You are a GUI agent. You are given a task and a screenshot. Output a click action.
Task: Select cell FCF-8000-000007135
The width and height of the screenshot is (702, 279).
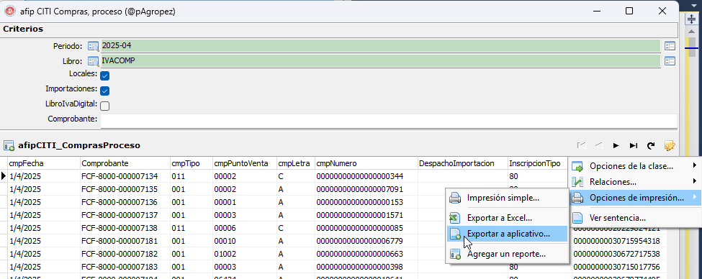125,189
